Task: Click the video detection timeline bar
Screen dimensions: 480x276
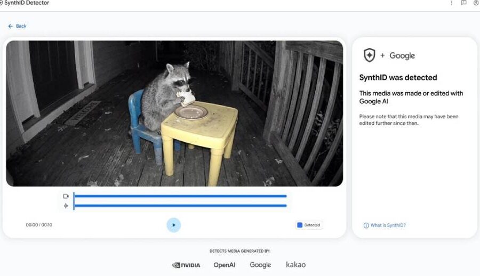Action: pos(180,196)
